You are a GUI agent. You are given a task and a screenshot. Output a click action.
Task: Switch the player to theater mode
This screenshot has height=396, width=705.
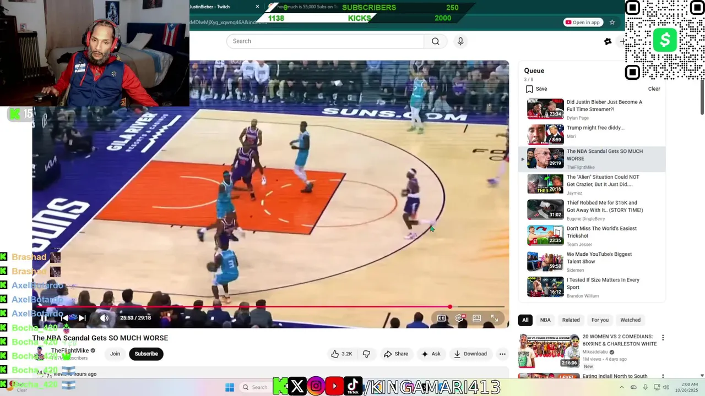point(477,318)
